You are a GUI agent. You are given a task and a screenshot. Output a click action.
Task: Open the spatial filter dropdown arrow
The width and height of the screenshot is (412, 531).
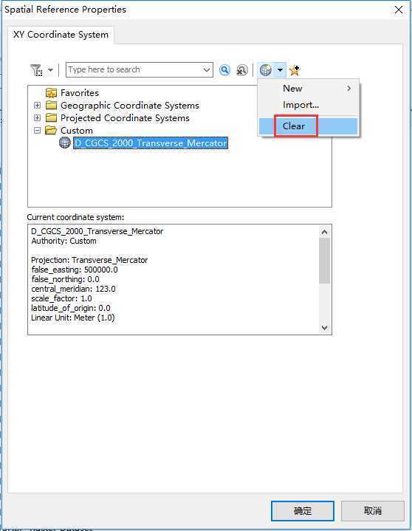pyautogui.click(x=50, y=70)
